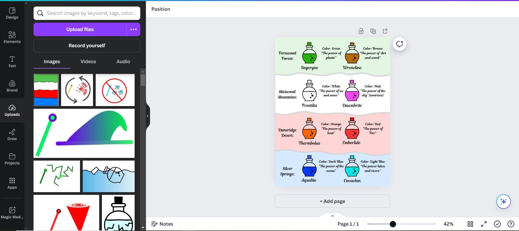The height and width of the screenshot is (231, 519).
Task: Select the circular arrows spray thumbnail
Action: 77,90
